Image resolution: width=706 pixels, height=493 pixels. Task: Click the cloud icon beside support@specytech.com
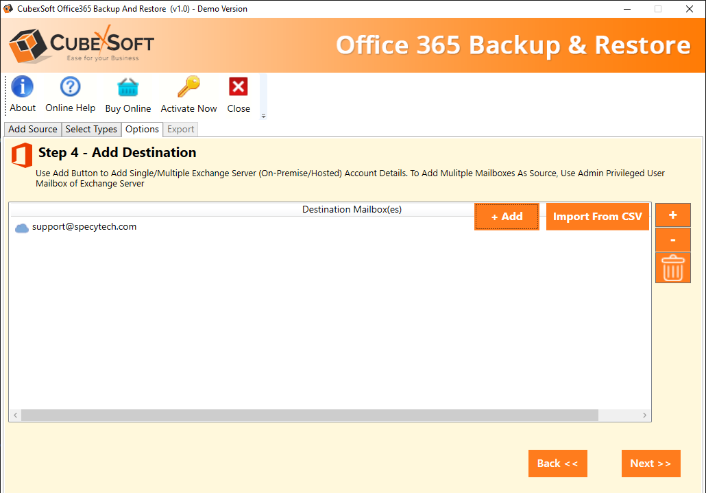point(22,228)
